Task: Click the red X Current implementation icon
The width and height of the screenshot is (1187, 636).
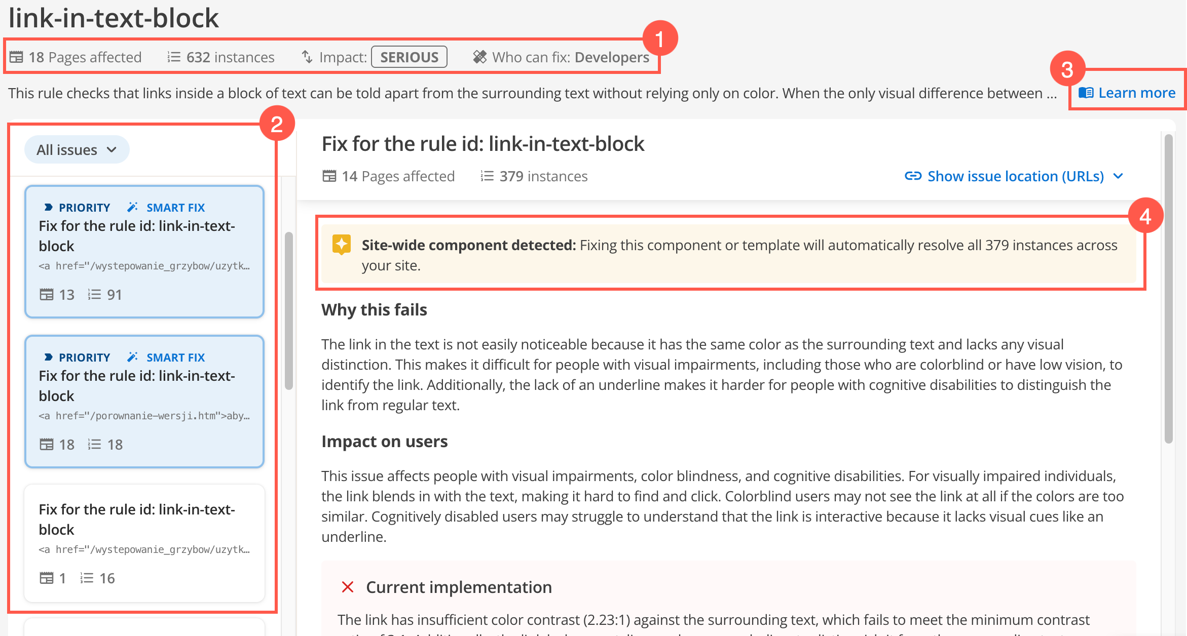Action: click(348, 587)
